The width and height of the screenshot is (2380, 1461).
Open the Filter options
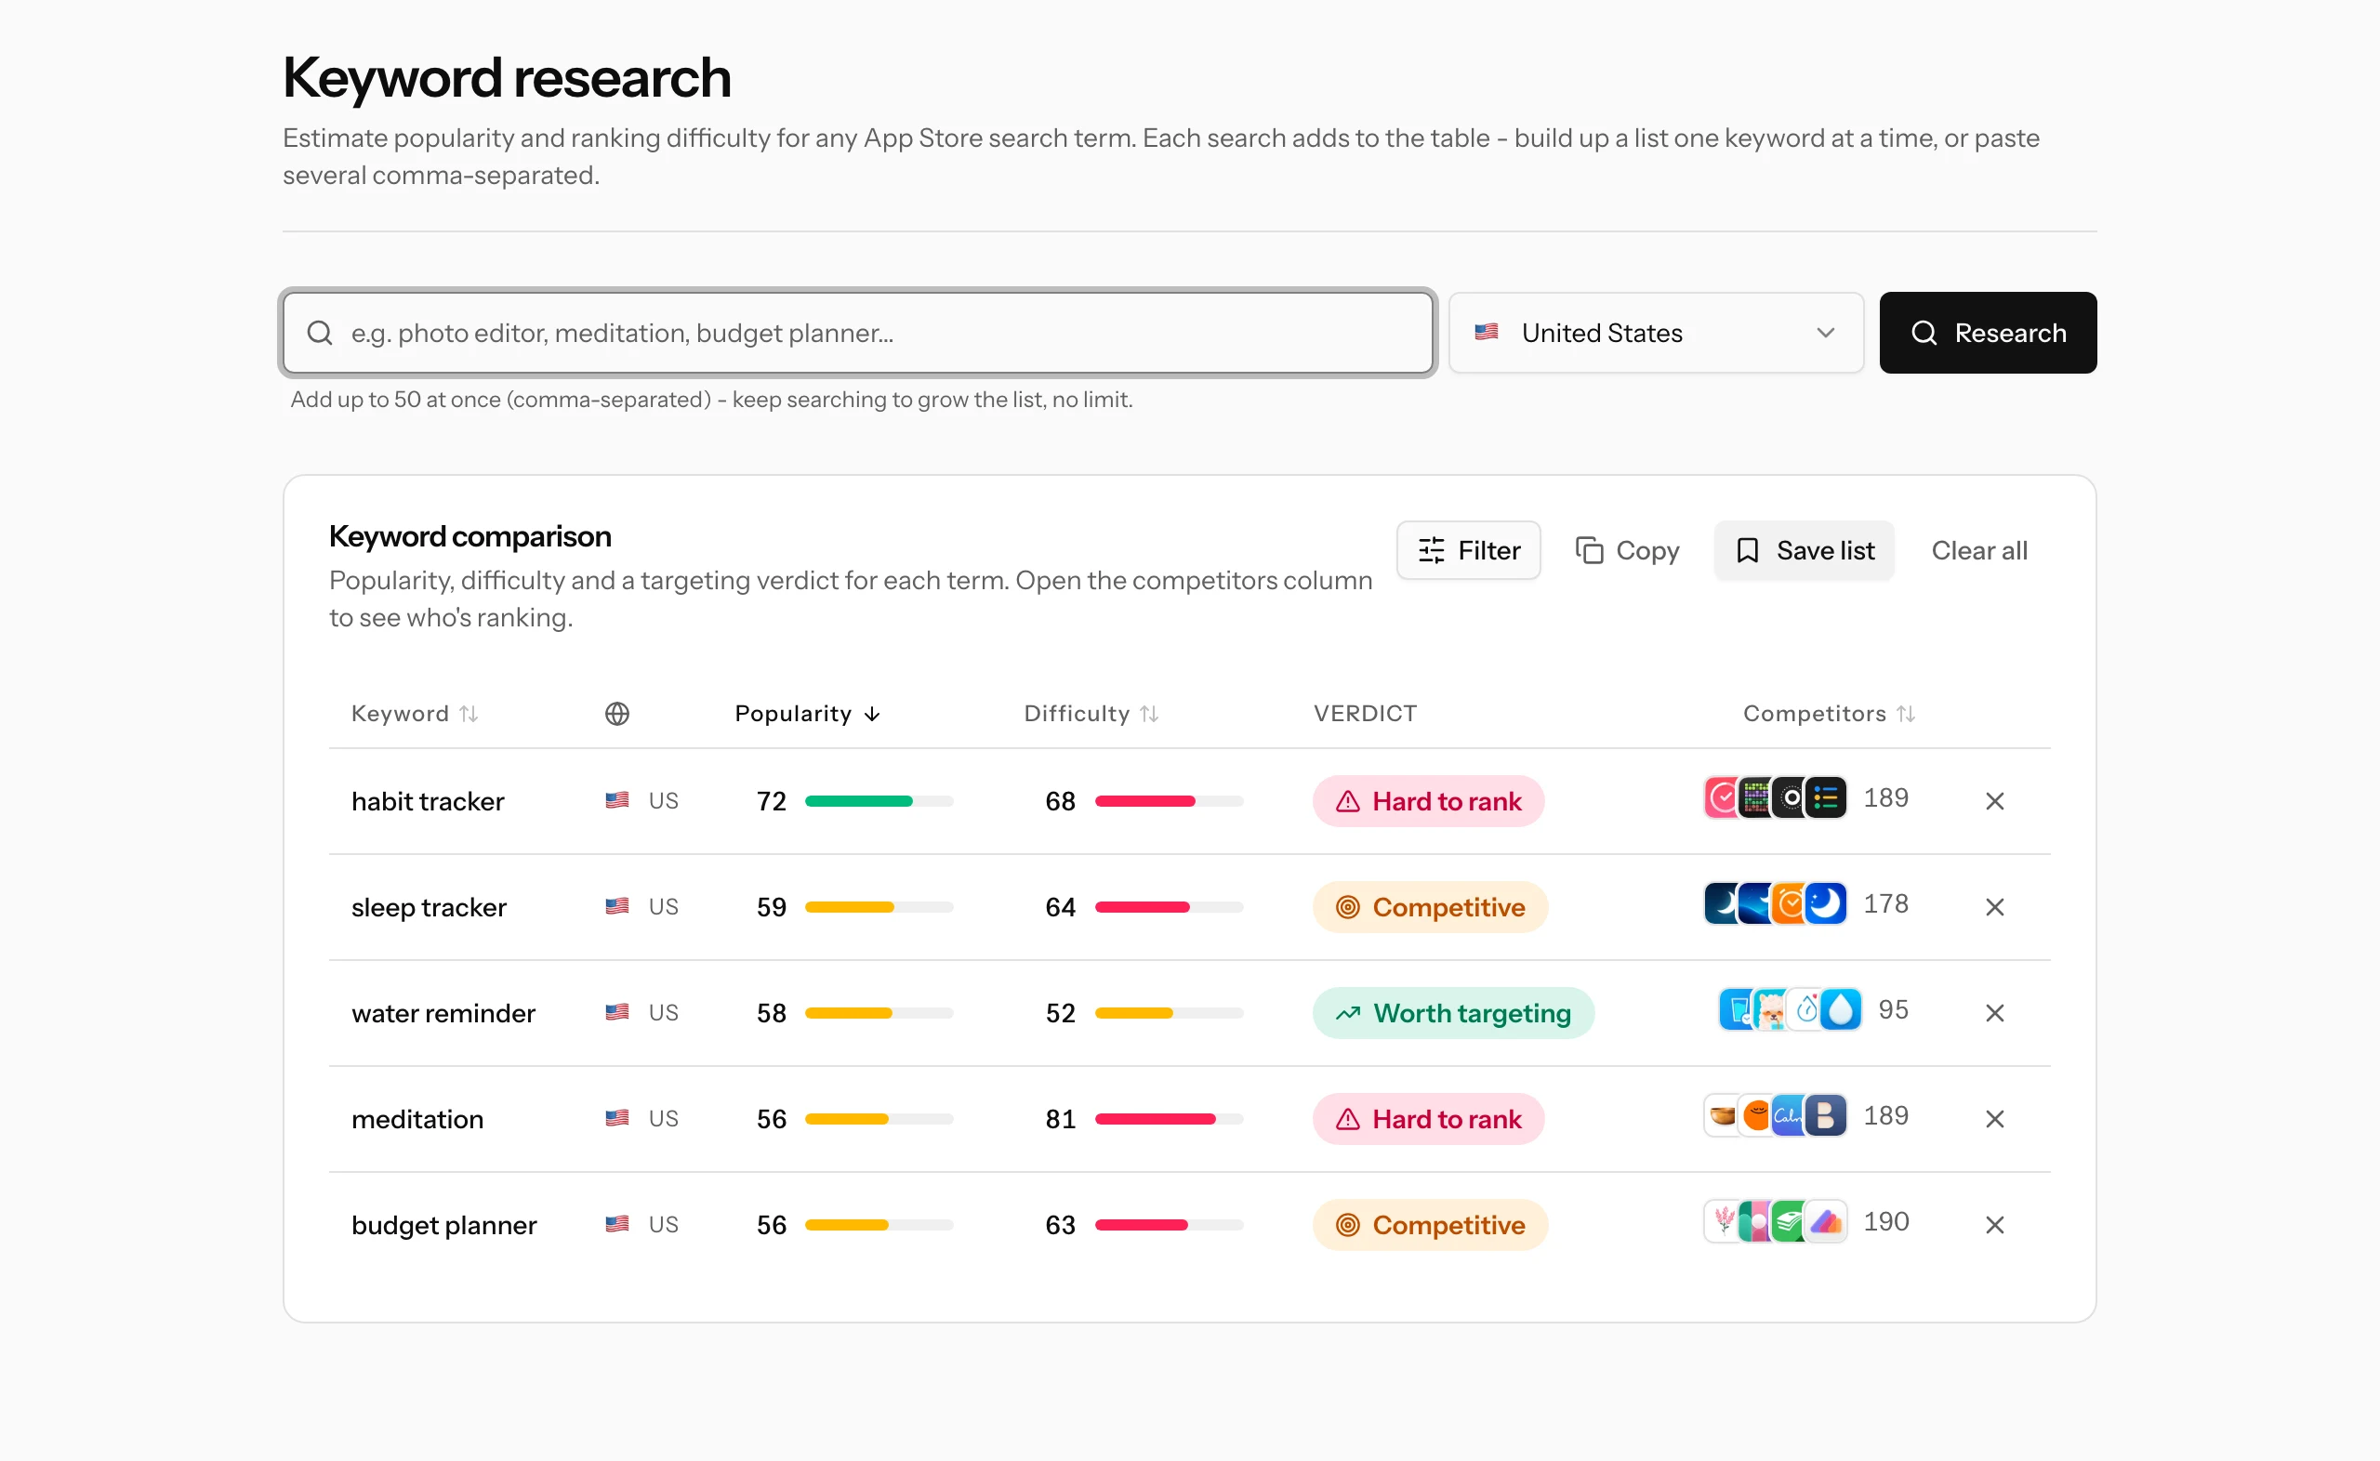click(x=1468, y=551)
